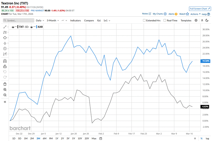Open the Daily frequency dropdown
The width and height of the screenshot is (212, 141).
40,20
